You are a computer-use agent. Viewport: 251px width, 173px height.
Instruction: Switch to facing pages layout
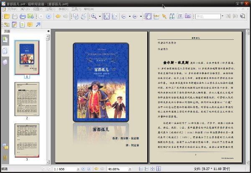159,169
